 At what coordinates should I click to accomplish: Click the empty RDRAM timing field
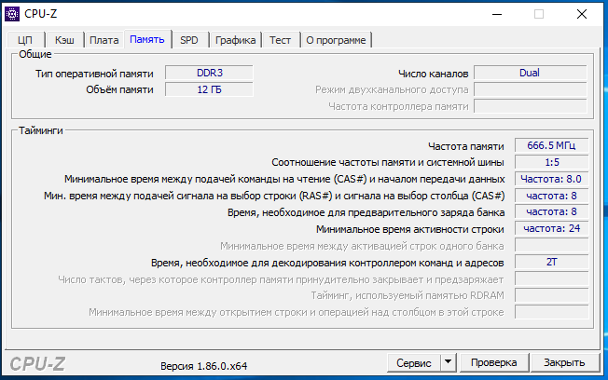pos(551,295)
